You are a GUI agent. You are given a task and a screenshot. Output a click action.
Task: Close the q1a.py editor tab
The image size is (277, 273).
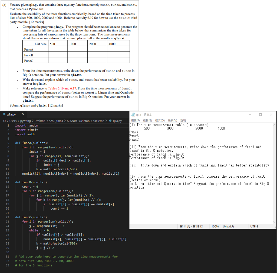click(x=23, y=114)
